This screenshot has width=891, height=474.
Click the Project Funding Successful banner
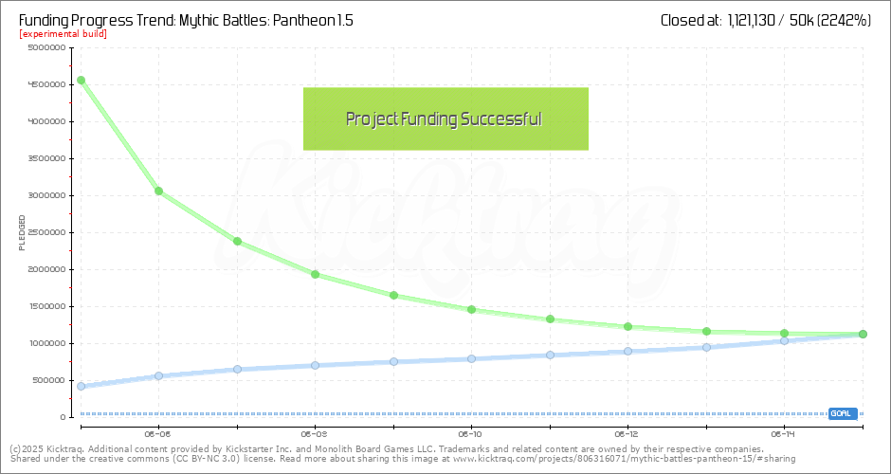[445, 118]
